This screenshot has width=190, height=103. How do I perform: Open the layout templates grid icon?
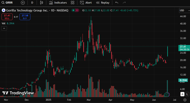[x=73, y=3]
